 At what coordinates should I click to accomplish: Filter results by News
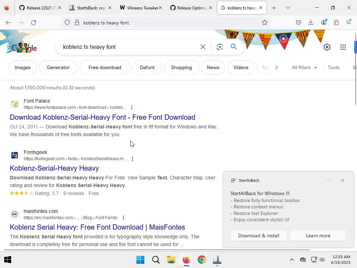[213, 67]
